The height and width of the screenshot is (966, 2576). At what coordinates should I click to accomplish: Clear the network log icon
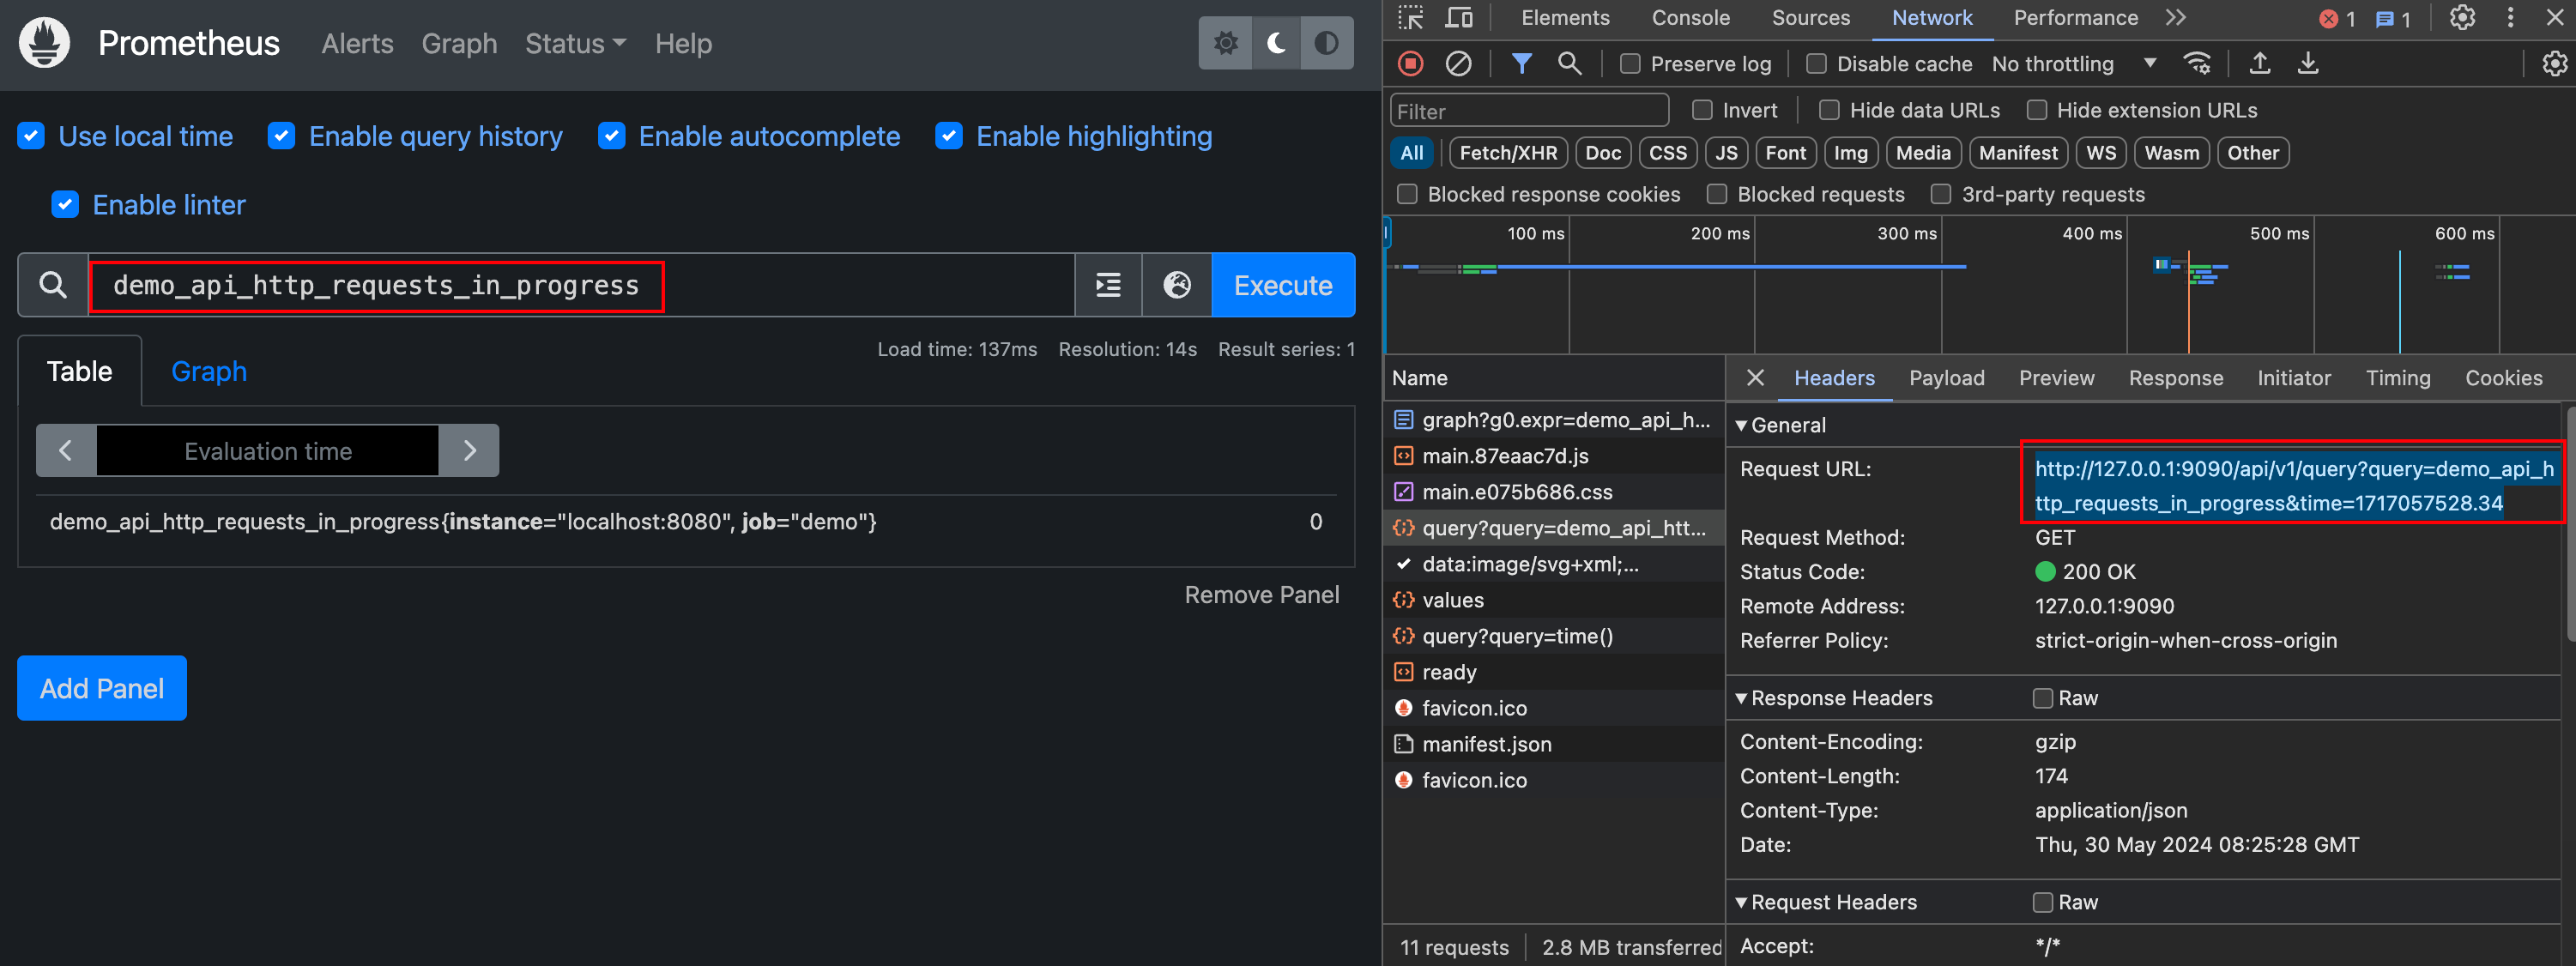[x=1458, y=64]
